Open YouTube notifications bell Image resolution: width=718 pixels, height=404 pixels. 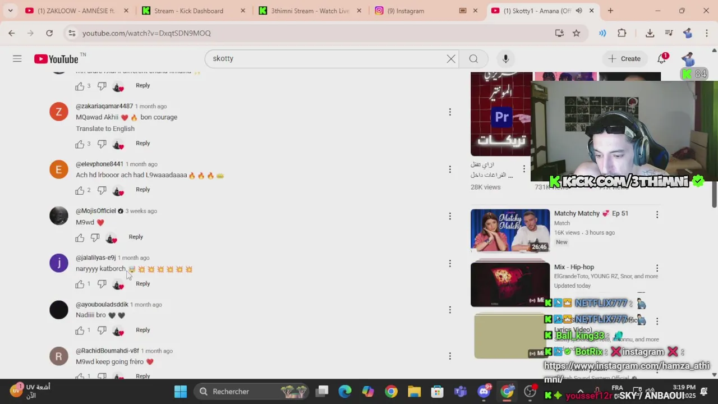click(x=662, y=58)
